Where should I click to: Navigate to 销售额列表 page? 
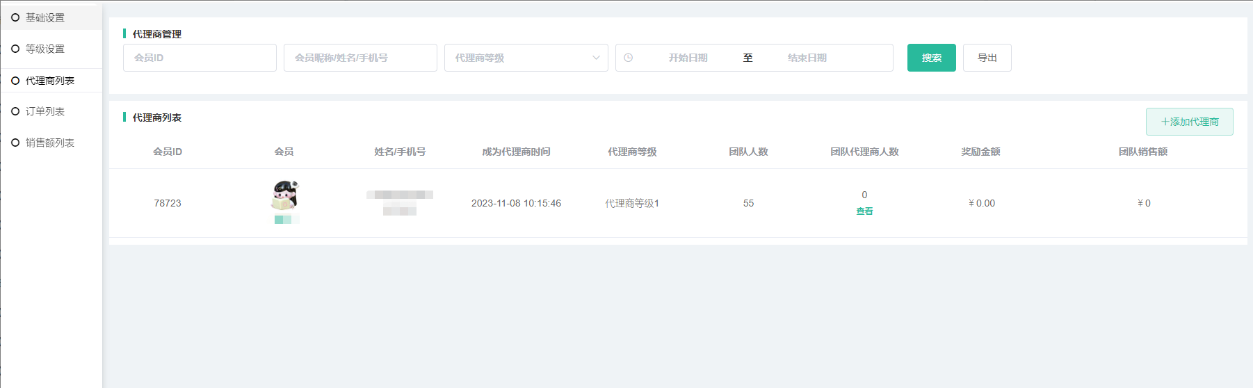[50, 143]
